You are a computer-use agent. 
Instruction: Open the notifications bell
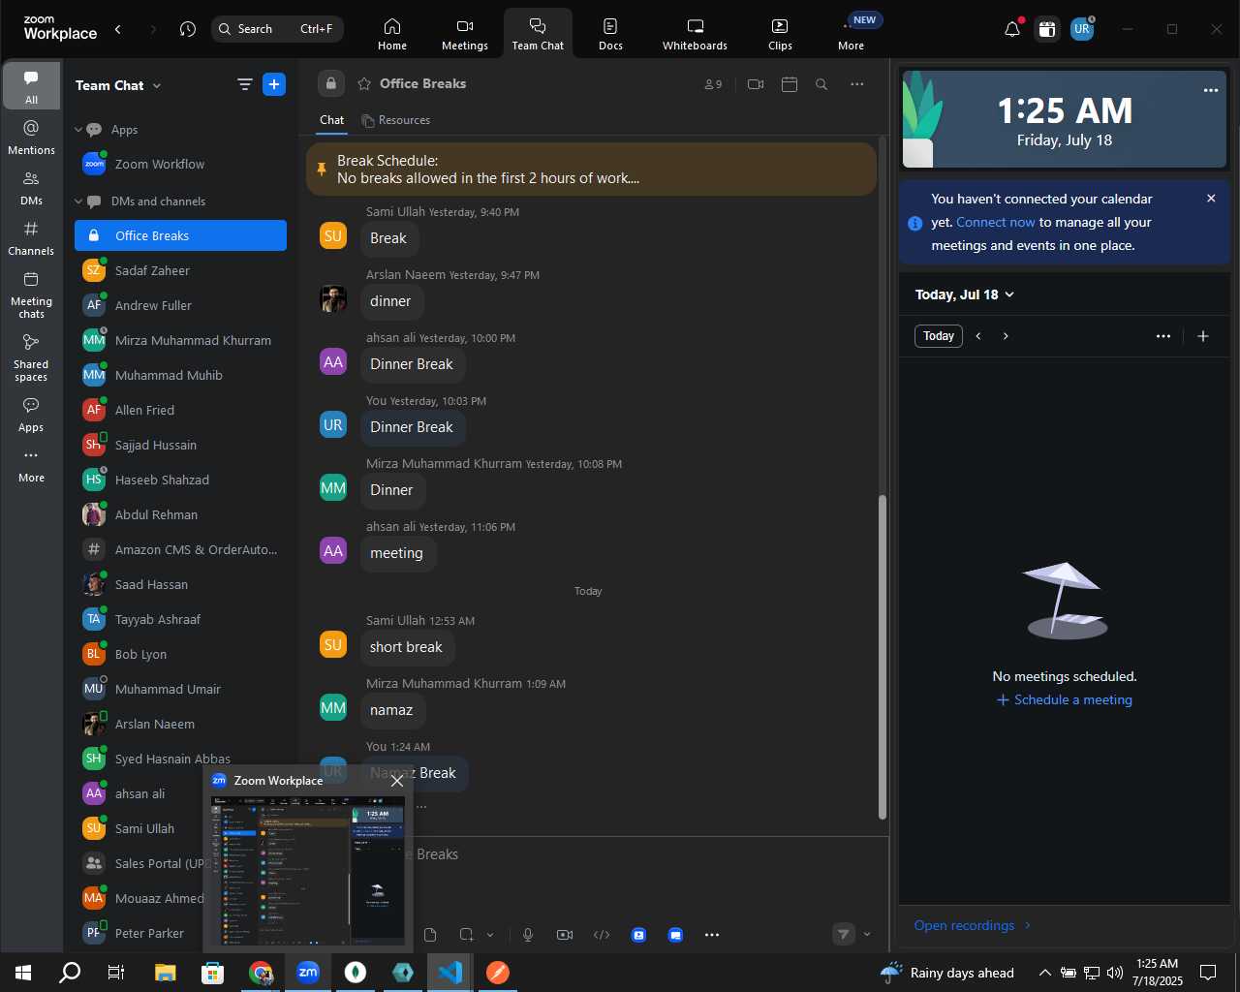tap(1012, 29)
